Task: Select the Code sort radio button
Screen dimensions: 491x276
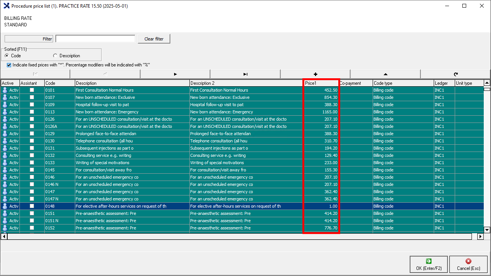Action: (x=7, y=56)
